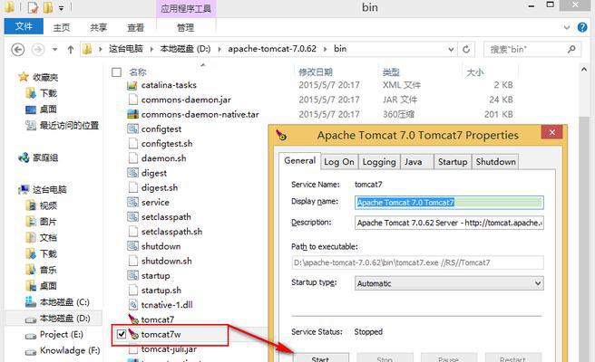Click the search magnifier icon

pyautogui.click(x=571, y=49)
